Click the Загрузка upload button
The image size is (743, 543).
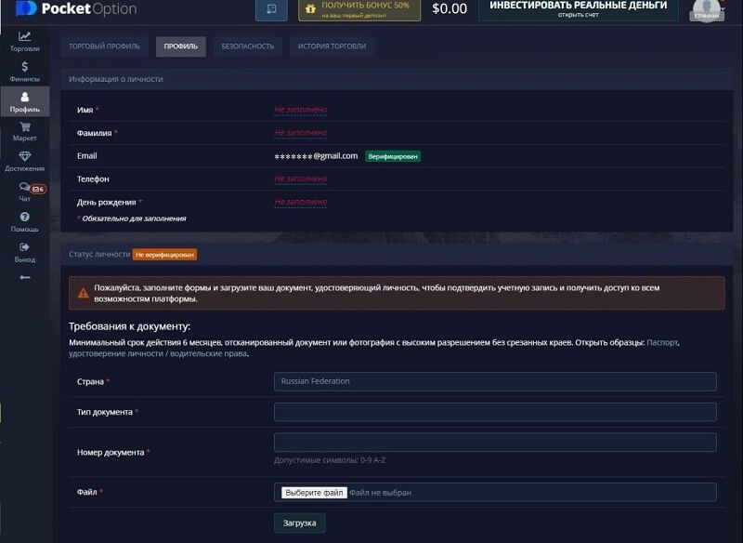299,523
